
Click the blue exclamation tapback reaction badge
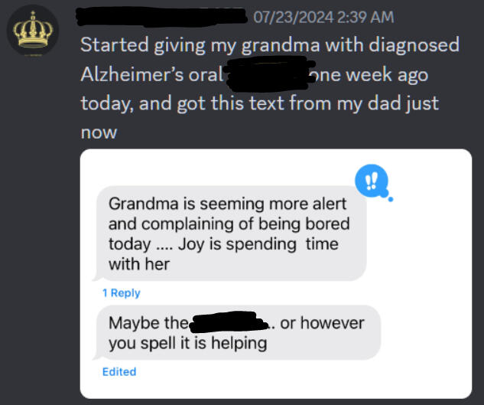pyautogui.click(x=372, y=182)
